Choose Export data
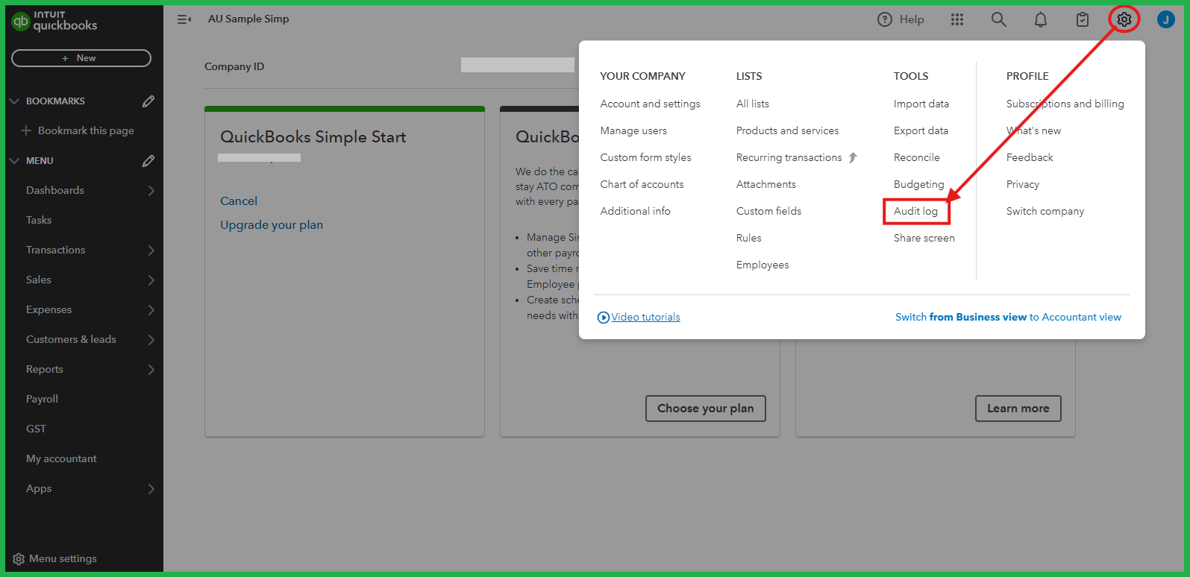 pos(921,130)
